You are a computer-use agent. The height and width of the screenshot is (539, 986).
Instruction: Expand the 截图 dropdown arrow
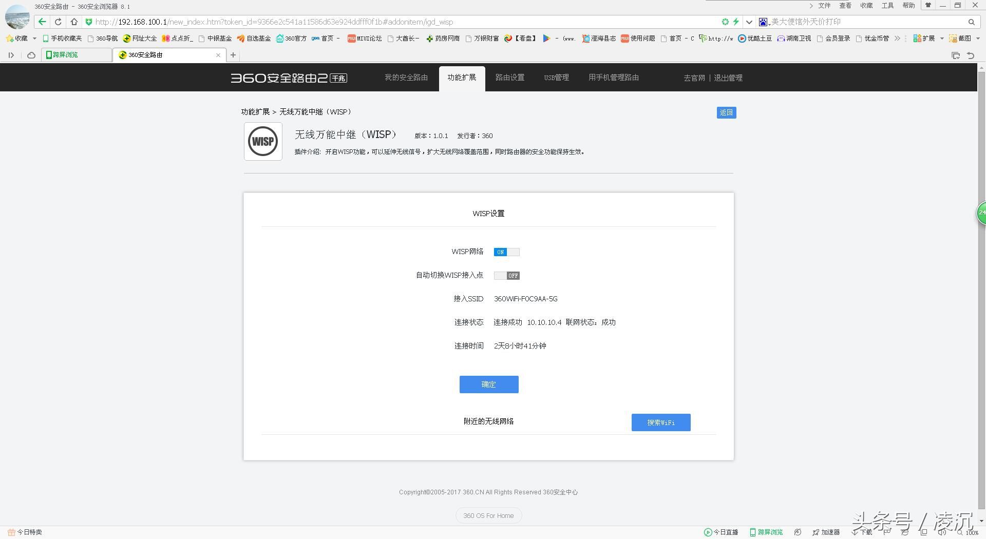[x=978, y=38]
